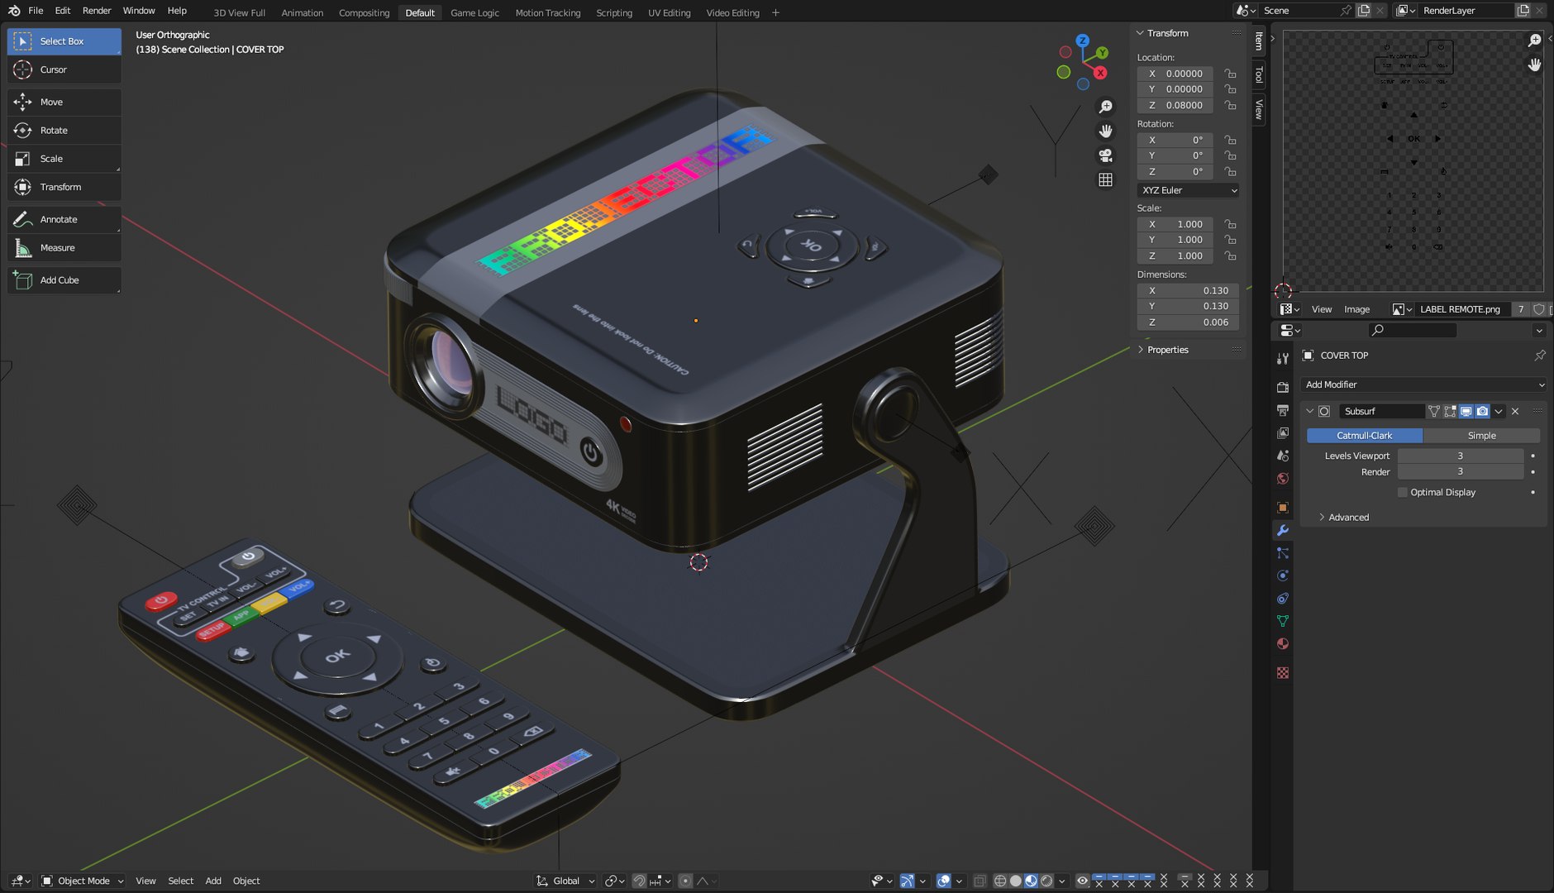
Task: Toggle viewport overlays button
Action: tap(943, 881)
